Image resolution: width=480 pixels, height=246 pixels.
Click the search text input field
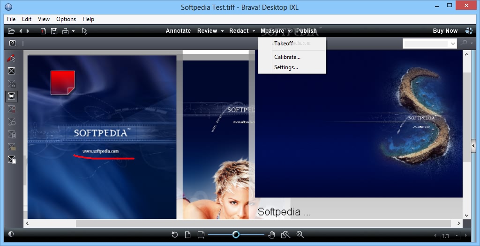(426, 43)
